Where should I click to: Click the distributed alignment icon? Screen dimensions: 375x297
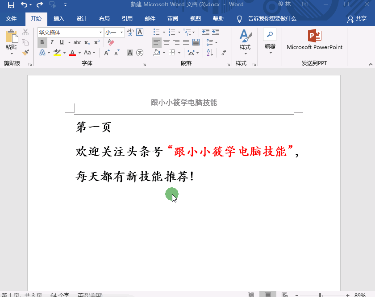(196, 42)
